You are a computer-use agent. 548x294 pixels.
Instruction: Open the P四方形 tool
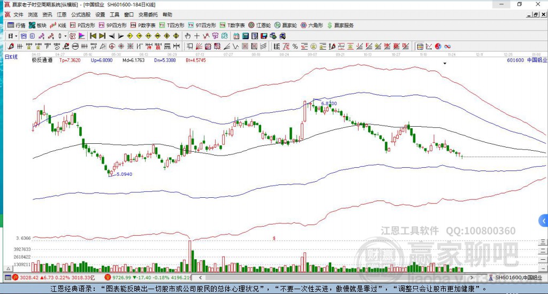pos(82,25)
